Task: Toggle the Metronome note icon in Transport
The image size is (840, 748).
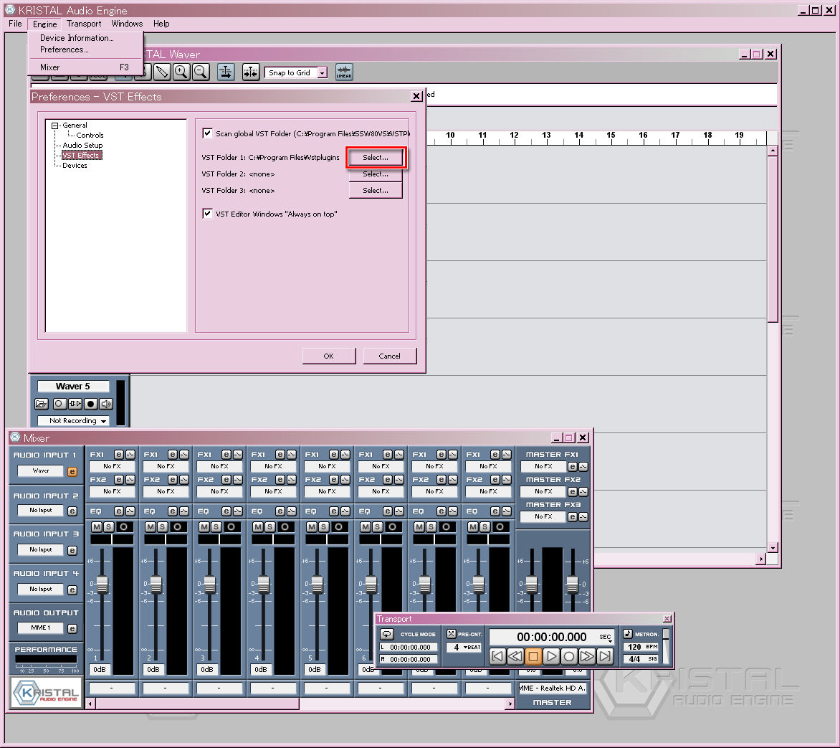Action: [x=628, y=634]
